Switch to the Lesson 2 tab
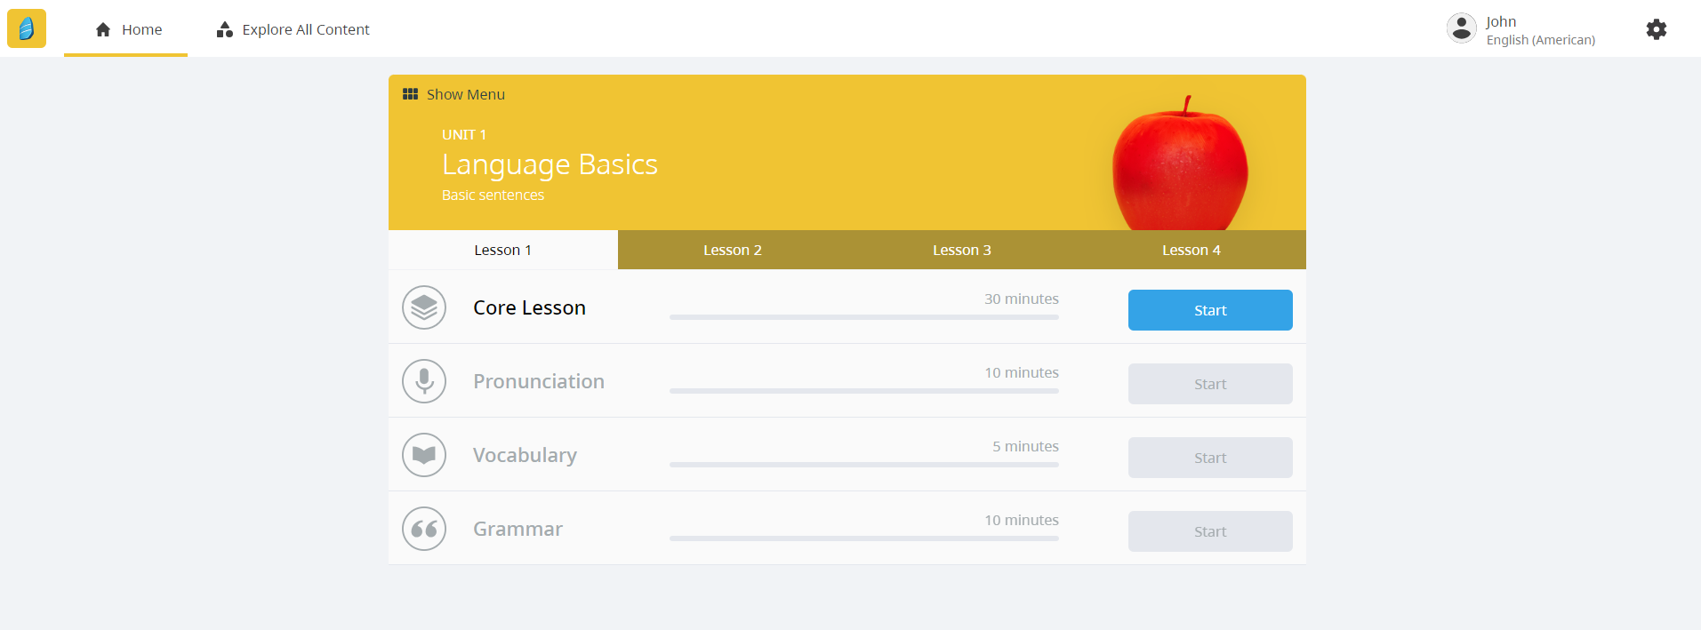 pos(732,250)
